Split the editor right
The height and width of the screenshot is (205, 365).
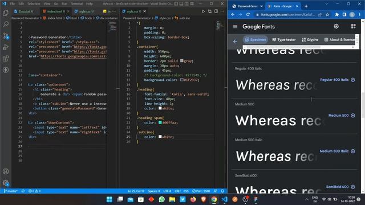(x=216, y=11)
